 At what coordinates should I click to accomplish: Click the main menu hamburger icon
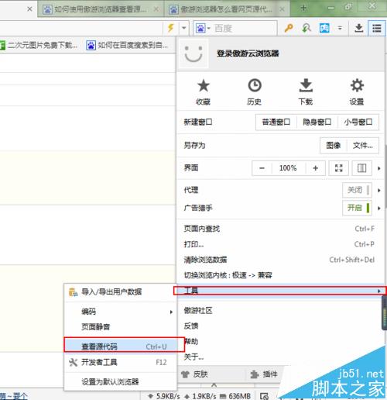pyautogui.click(x=376, y=28)
